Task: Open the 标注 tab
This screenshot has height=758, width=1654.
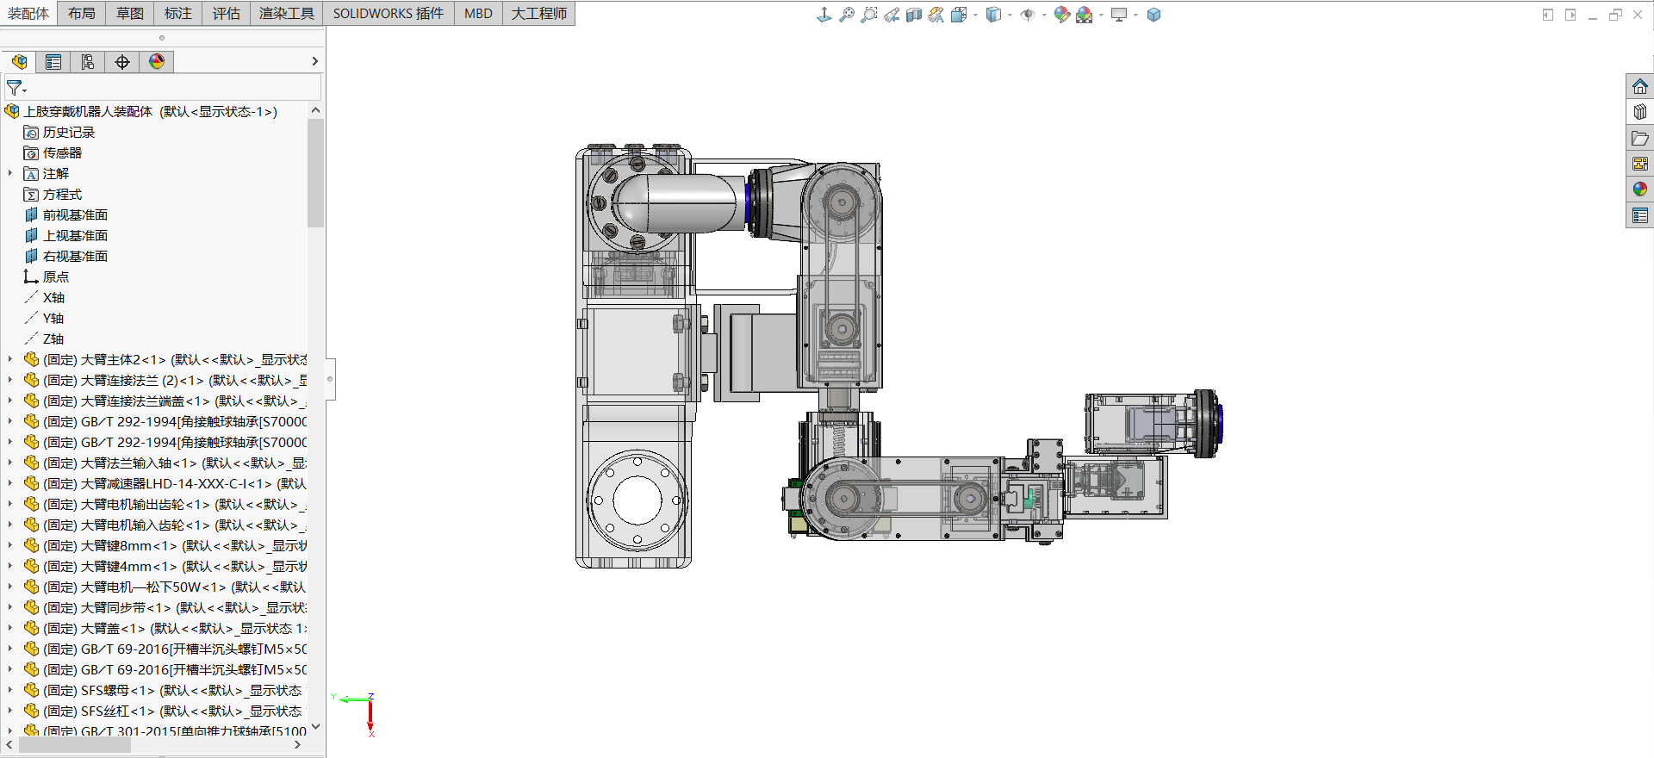Action: (178, 14)
